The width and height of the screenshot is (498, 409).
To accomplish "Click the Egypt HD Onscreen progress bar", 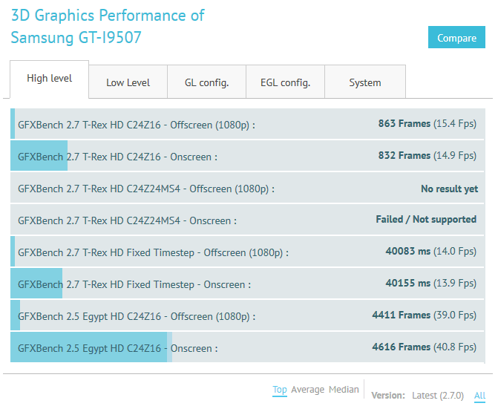I will point(89,348).
